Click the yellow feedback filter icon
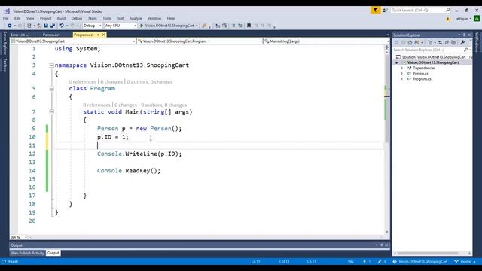This screenshot has width=482, height=271. point(375,10)
